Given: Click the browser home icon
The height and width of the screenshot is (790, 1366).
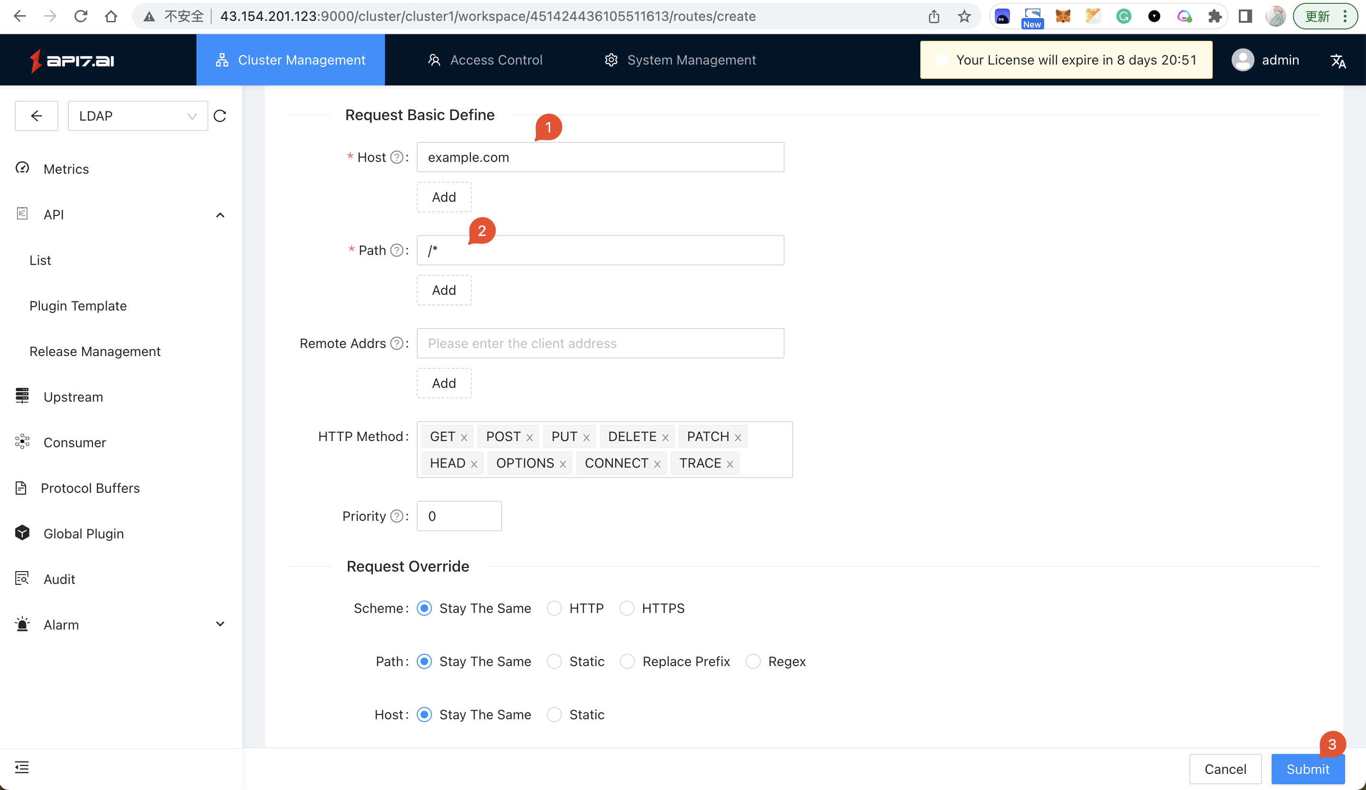Looking at the screenshot, I should (111, 16).
